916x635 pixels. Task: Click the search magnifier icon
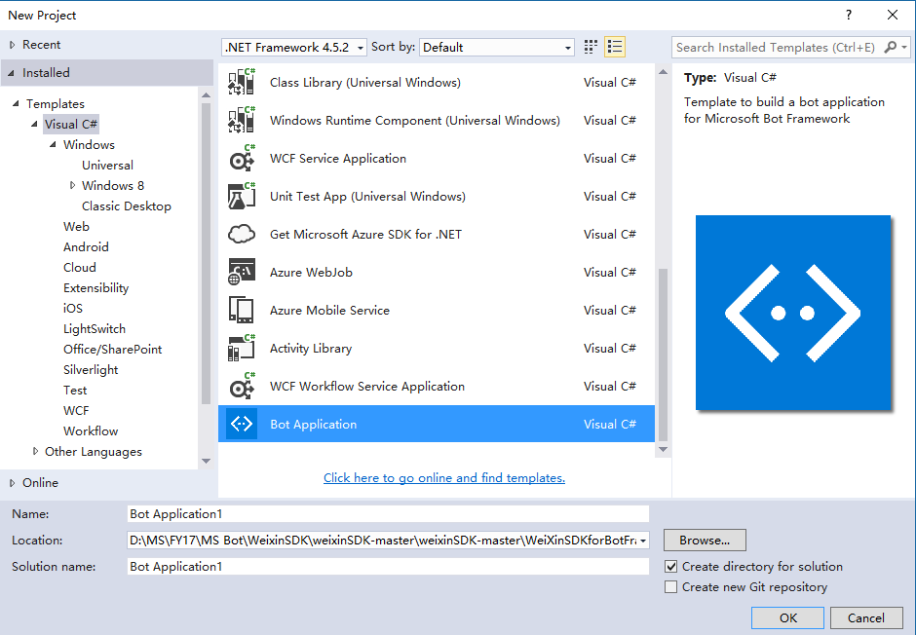890,48
